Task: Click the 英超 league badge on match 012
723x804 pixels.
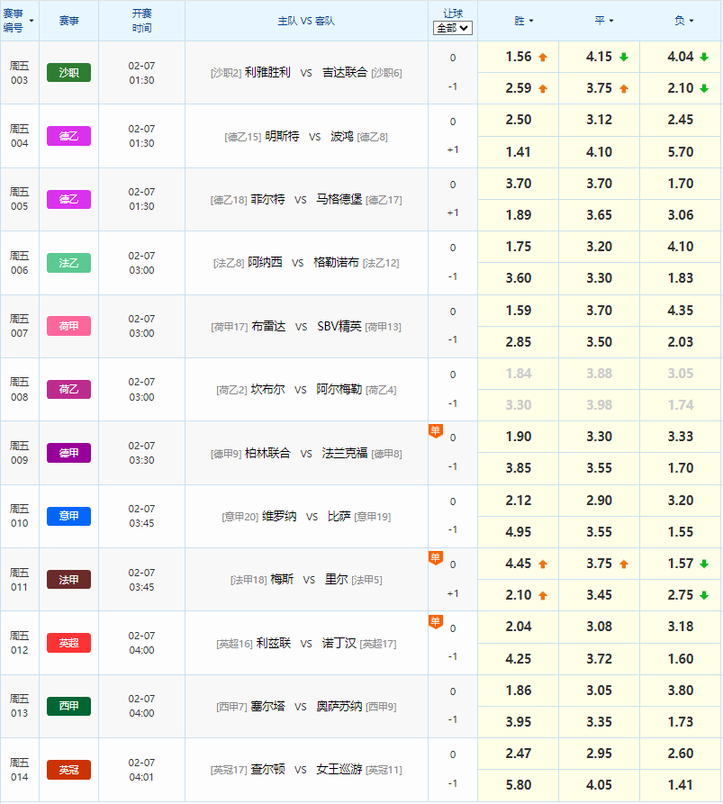Action: [68, 643]
